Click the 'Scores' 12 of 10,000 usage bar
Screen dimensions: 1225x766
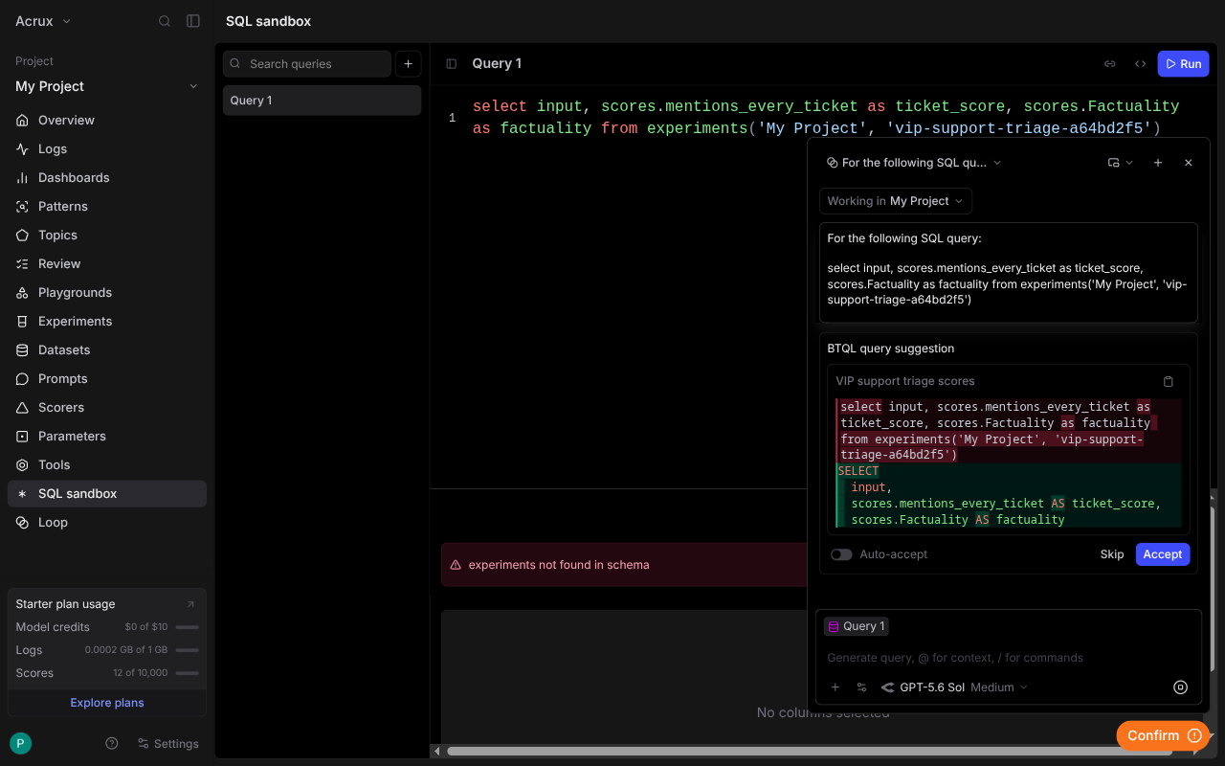point(188,673)
